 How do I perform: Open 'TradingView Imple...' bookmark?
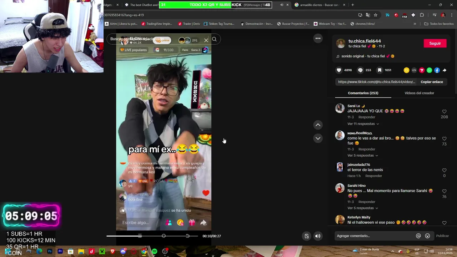click(157, 24)
